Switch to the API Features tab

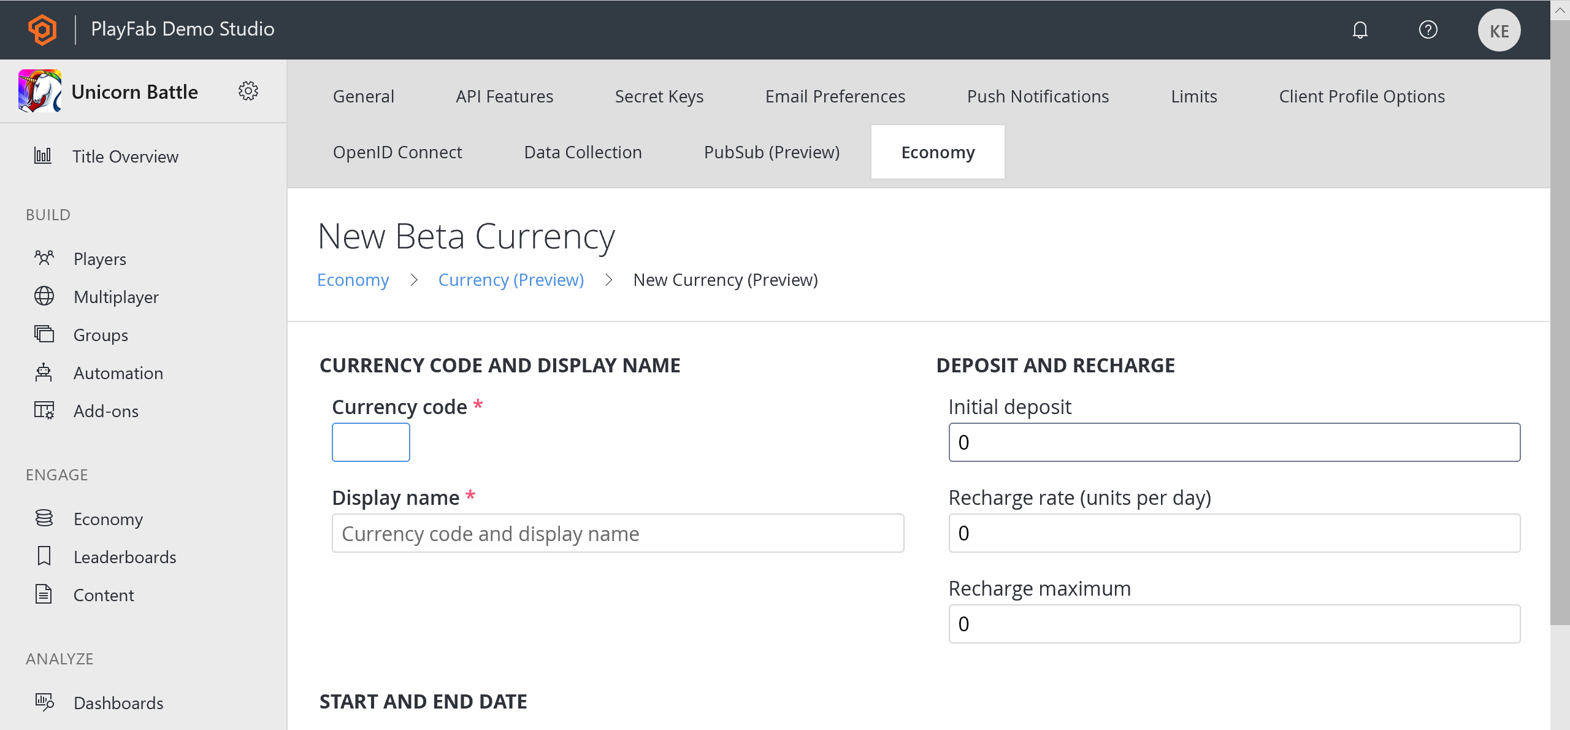(504, 95)
